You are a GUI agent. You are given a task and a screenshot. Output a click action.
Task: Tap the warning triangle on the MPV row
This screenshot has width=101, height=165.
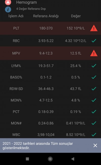pos(94,53)
